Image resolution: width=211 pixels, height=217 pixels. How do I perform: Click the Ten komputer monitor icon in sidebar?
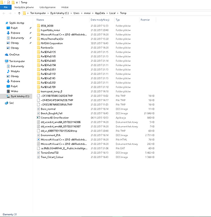(x=7, y=61)
